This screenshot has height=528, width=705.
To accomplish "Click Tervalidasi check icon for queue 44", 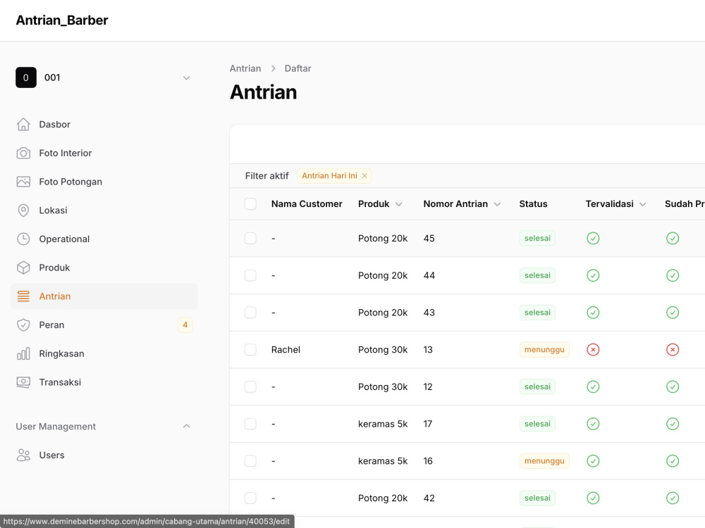I will (x=593, y=276).
